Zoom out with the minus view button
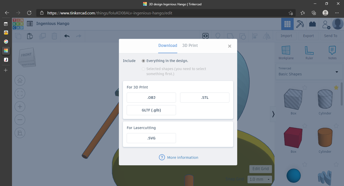The image size is (344, 186). [20, 120]
